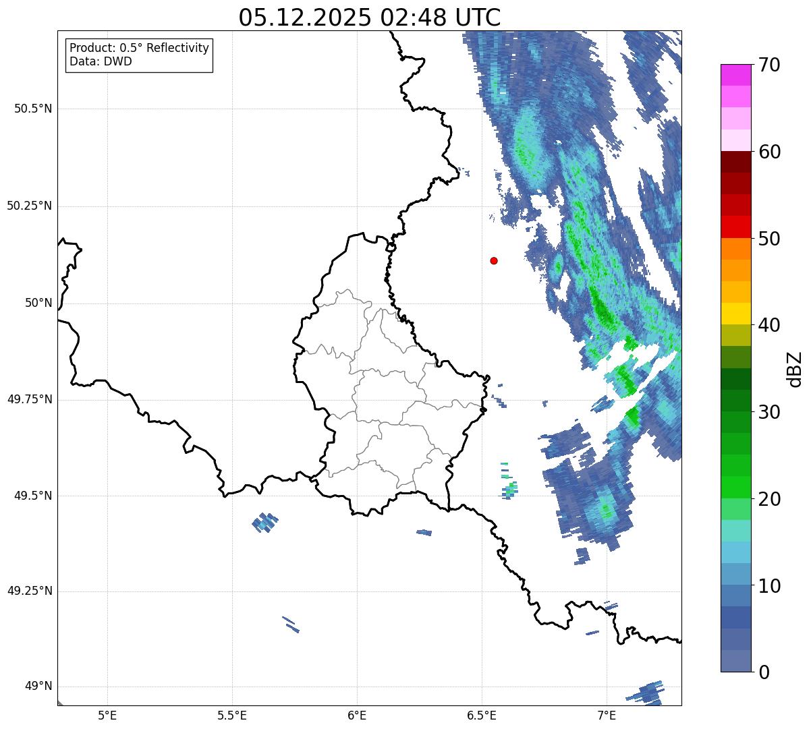This screenshot has height=729, width=811.
Task: Click the red station marker dot
Action: pyautogui.click(x=494, y=260)
